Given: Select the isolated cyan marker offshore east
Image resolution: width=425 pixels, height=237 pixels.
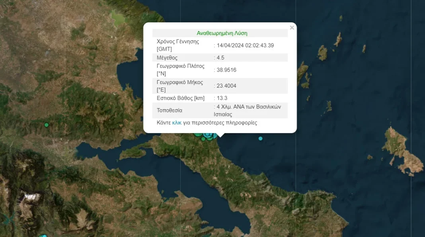Looking at the screenshot, I should pyautogui.click(x=261, y=139).
